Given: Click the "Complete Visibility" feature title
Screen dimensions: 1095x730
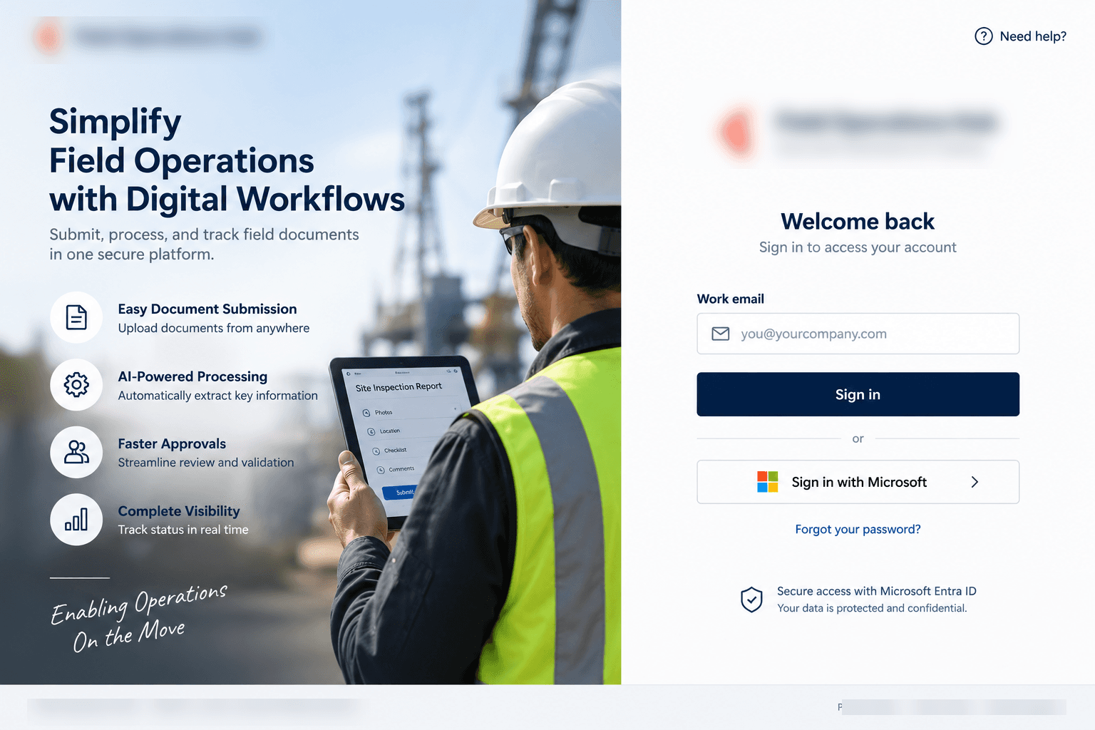Looking at the screenshot, I should pyautogui.click(x=179, y=511).
